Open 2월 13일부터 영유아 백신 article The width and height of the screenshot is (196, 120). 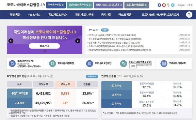[x=120, y=50]
